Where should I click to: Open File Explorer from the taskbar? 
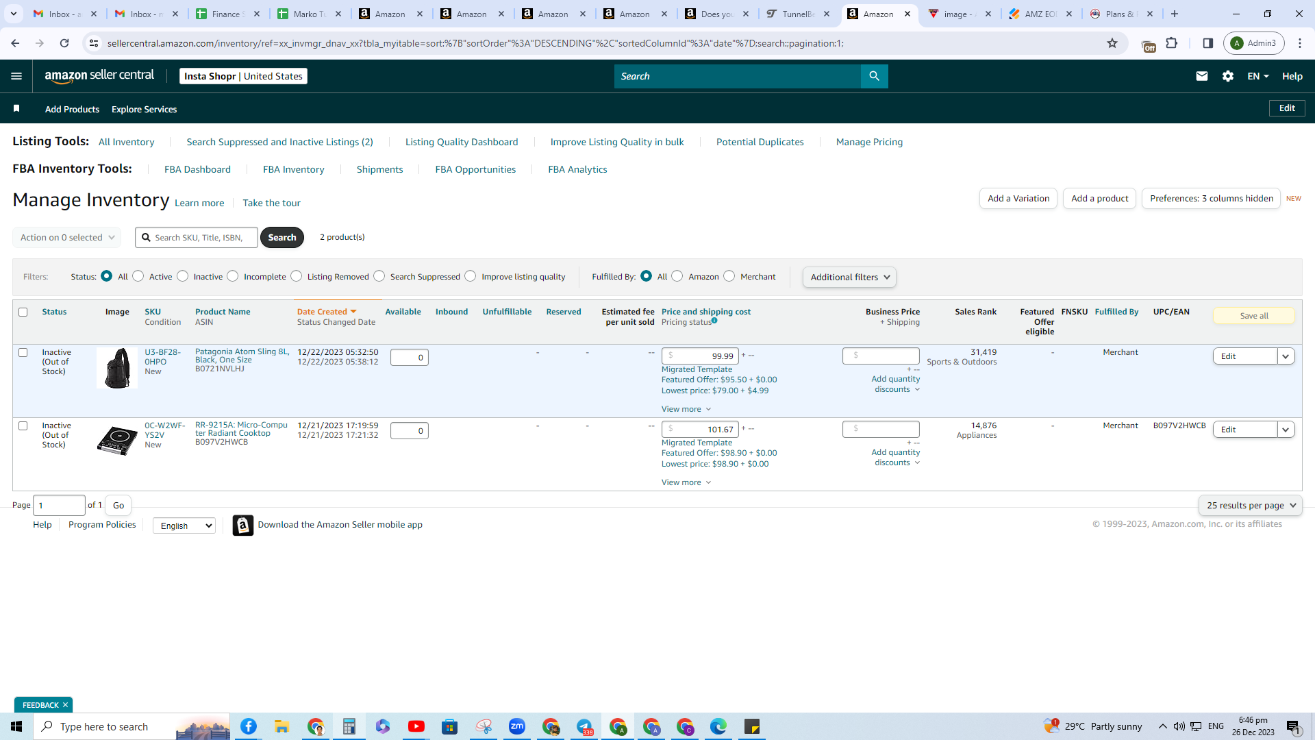pyautogui.click(x=281, y=726)
